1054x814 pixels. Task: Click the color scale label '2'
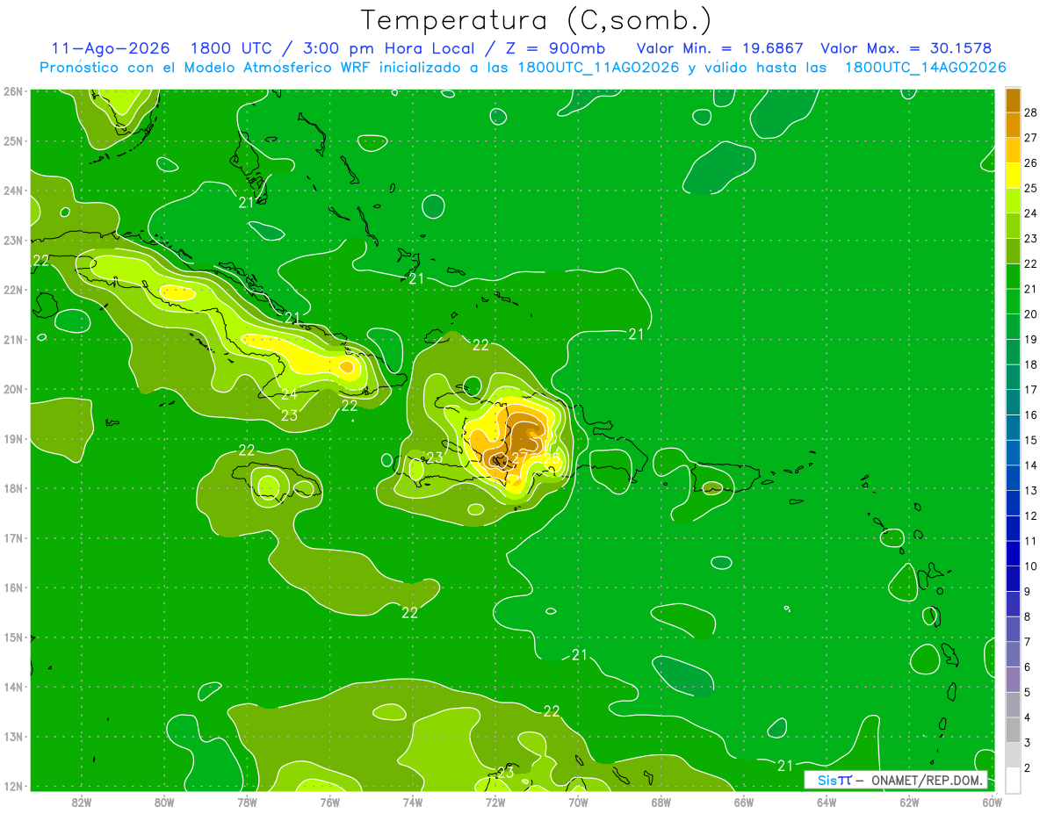(x=1028, y=768)
